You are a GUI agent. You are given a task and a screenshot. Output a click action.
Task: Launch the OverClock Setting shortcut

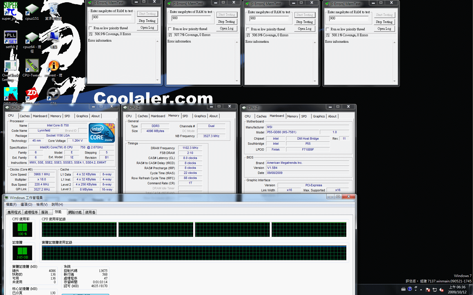11,70
